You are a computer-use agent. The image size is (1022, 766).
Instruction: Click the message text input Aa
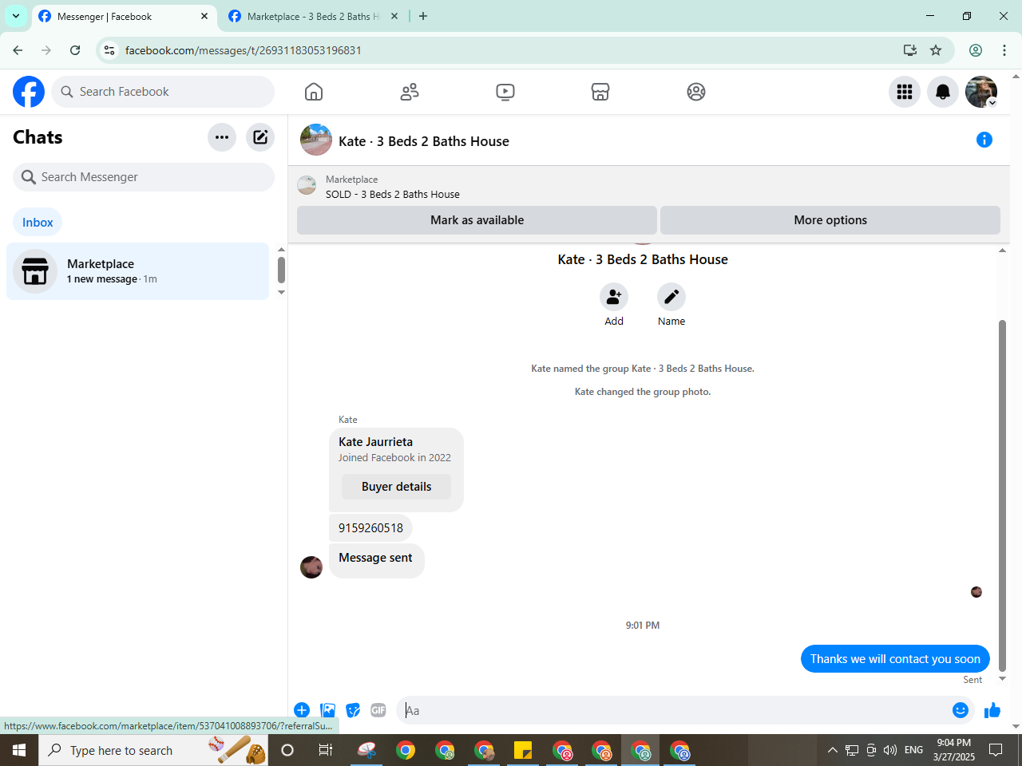point(675,710)
